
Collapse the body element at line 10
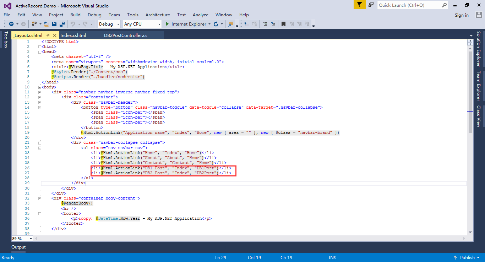(40, 87)
